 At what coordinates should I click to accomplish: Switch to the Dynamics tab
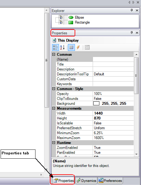tap(86, 181)
